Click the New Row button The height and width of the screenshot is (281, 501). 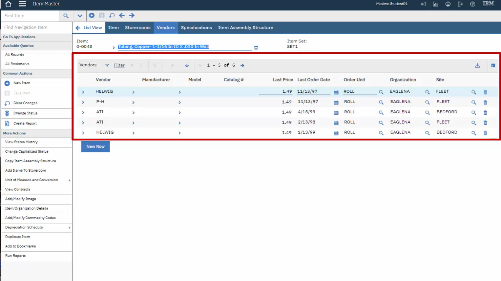[x=95, y=146]
